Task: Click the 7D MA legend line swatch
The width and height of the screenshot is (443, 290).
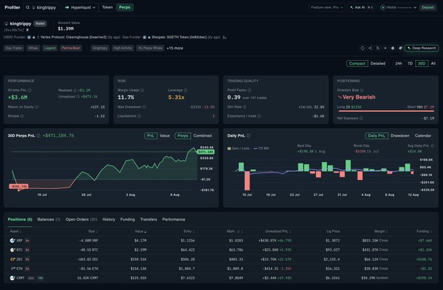Action: click(x=255, y=149)
